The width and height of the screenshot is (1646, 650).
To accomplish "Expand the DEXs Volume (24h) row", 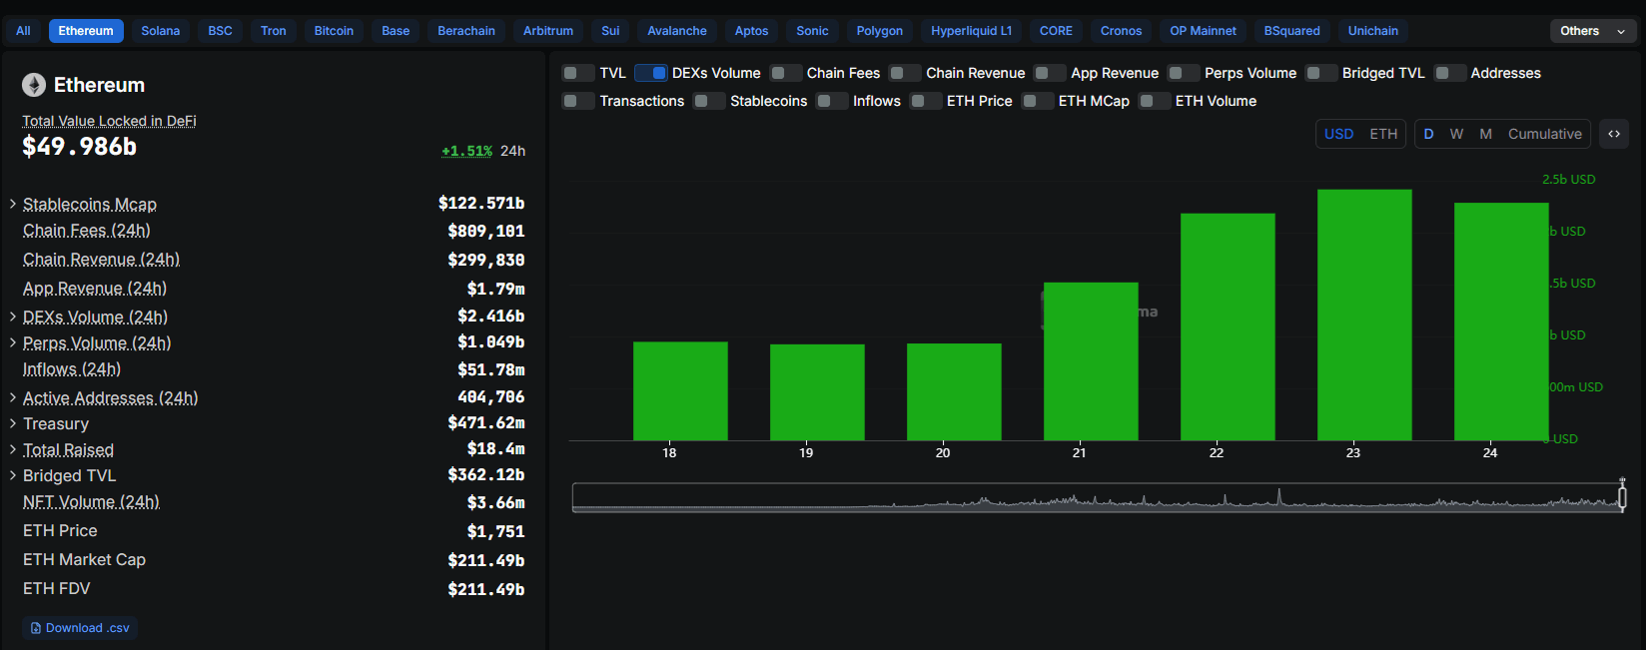I will coord(13,317).
